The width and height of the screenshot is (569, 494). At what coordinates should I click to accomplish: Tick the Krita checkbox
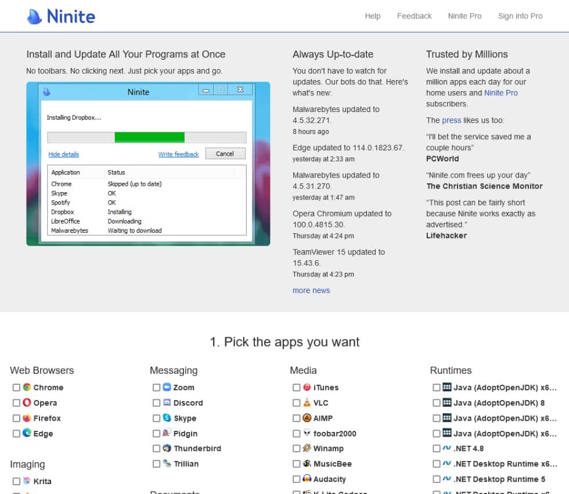[16, 481]
